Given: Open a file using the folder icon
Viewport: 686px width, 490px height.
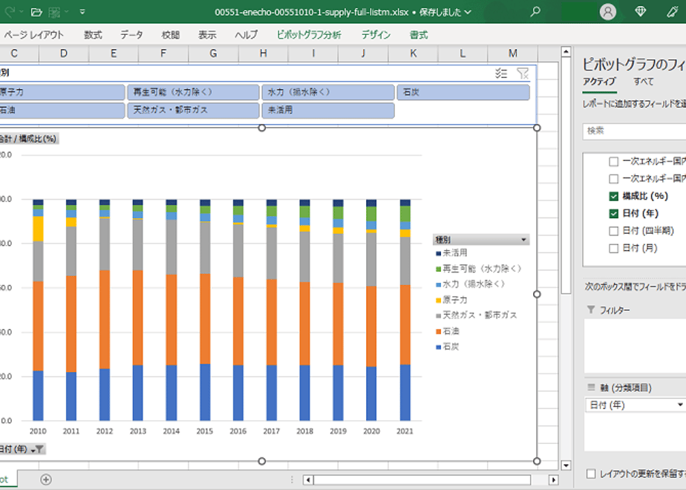Looking at the screenshot, I should pos(37,12).
